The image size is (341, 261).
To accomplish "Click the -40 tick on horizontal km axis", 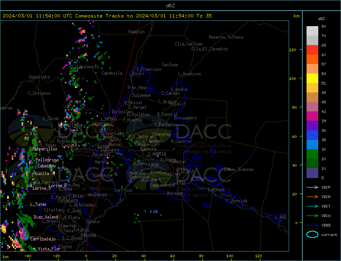I will 28,256.
